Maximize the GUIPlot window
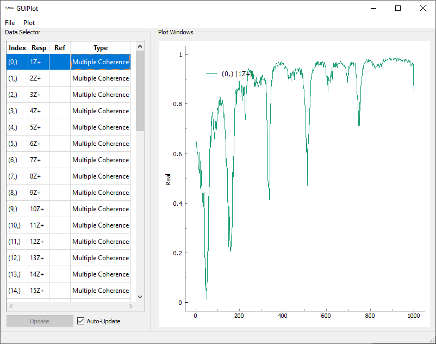Image resolution: width=436 pixels, height=344 pixels. (x=398, y=9)
